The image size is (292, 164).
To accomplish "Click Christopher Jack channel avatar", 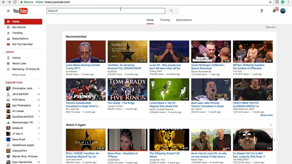I will (x=8, y=88).
